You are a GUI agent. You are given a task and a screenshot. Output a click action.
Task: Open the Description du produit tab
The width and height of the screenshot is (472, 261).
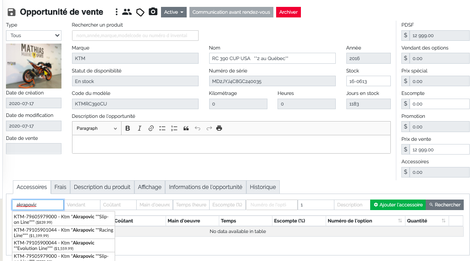[102, 187]
